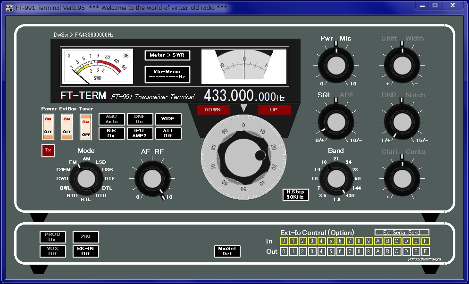Viewport: 469px width, 284px height.
Task: Toggle the DNF On button
Action: click(140, 119)
